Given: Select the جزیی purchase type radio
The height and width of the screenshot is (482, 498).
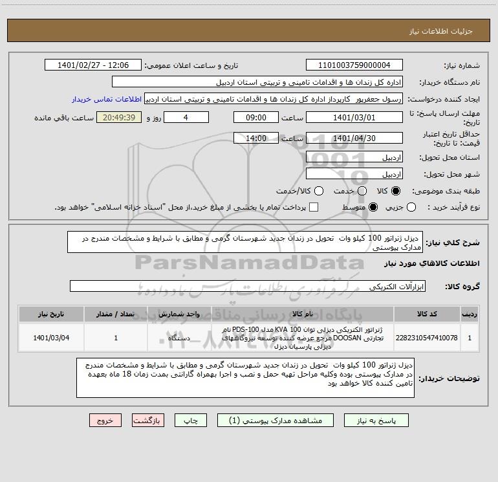Looking at the screenshot, I should [x=411, y=207].
